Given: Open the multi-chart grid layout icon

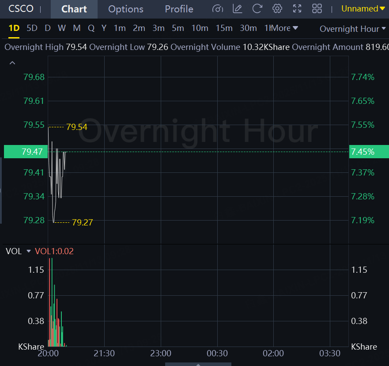Looking at the screenshot, I should point(317,9).
